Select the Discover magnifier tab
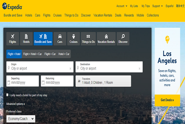Screen dimensions: 185x124 (123, 39)
